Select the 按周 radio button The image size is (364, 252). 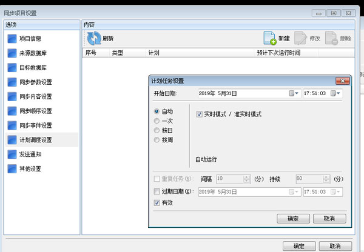[157, 140]
